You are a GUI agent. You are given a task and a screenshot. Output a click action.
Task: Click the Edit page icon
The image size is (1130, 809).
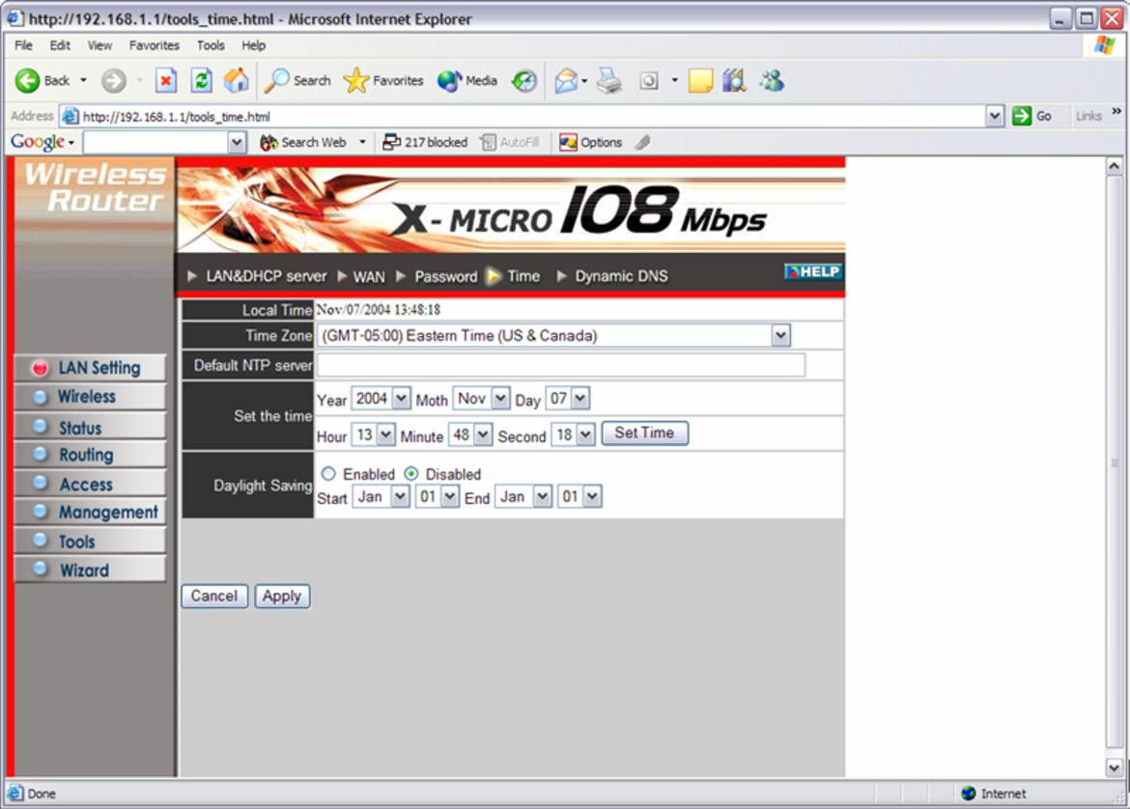[x=649, y=81]
